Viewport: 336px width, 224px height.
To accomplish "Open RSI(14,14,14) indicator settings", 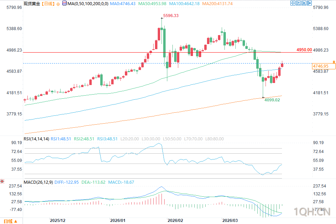I will (36, 139).
